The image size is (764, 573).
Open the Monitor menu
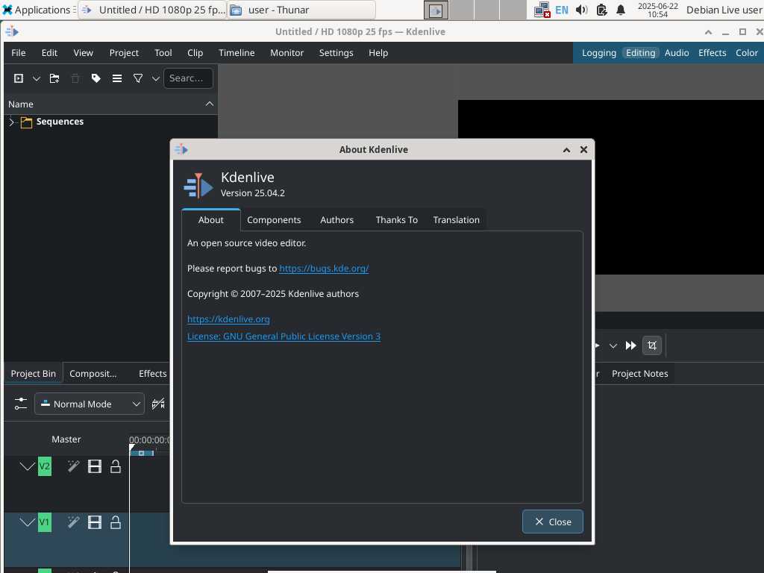point(287,53)
